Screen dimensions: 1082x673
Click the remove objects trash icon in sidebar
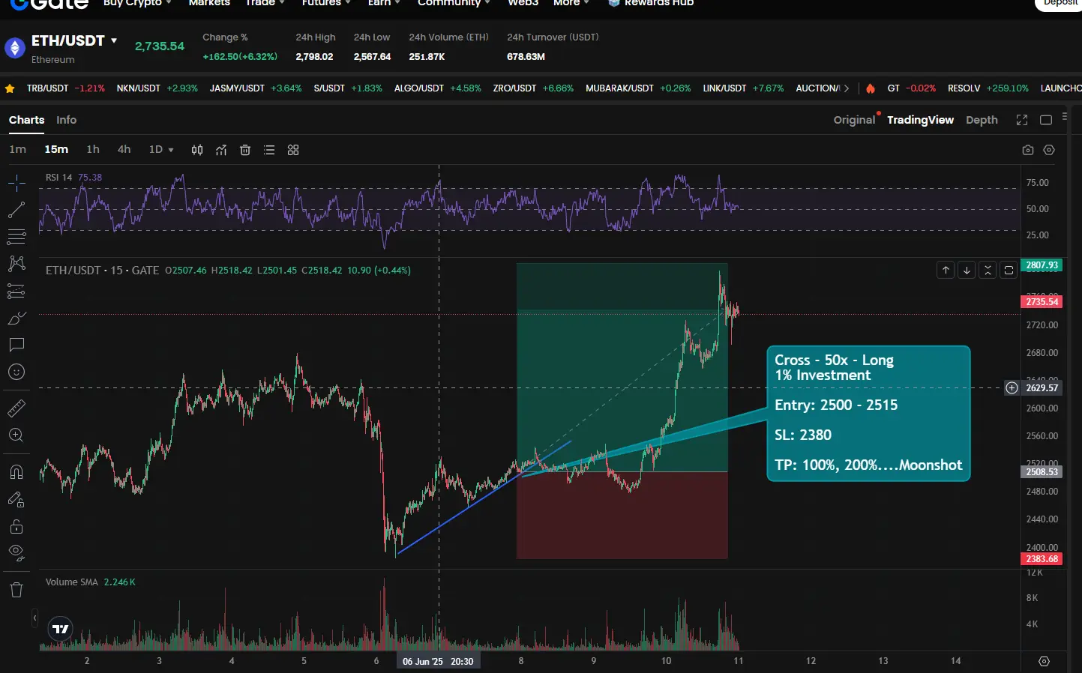pyautogui.click(x=16, y=590)
